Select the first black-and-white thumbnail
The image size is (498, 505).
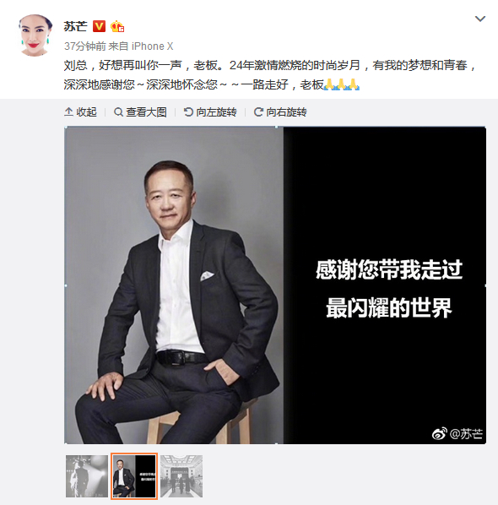coord(87,476)
